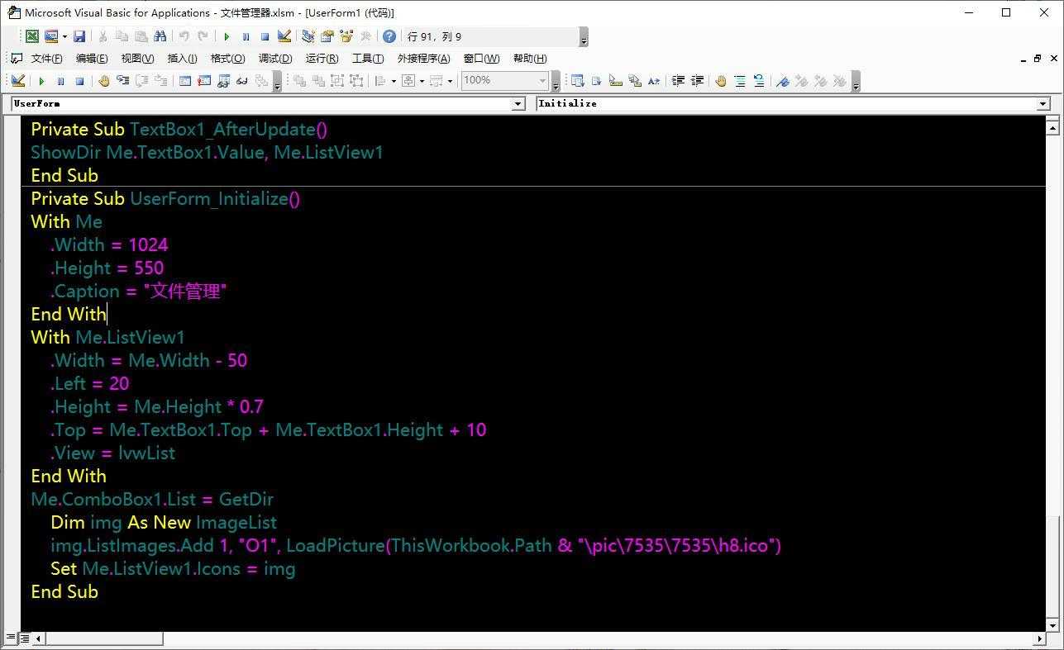1064x650 pixels.
Task: Click the blue Help question mark icon
Action: 389,36
